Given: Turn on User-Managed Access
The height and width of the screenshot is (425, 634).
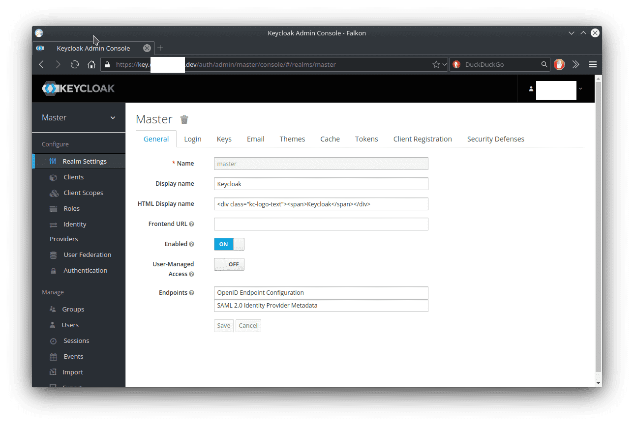Looking at the screenshot, I should click(x=229, y=264).
